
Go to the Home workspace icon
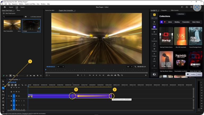pyautogui.click(x=5, y=7)
